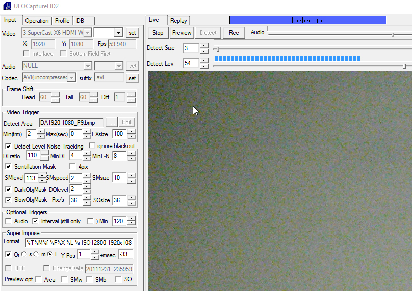Click the Rec button
The image size is (412, 291).
click(234, 33)
